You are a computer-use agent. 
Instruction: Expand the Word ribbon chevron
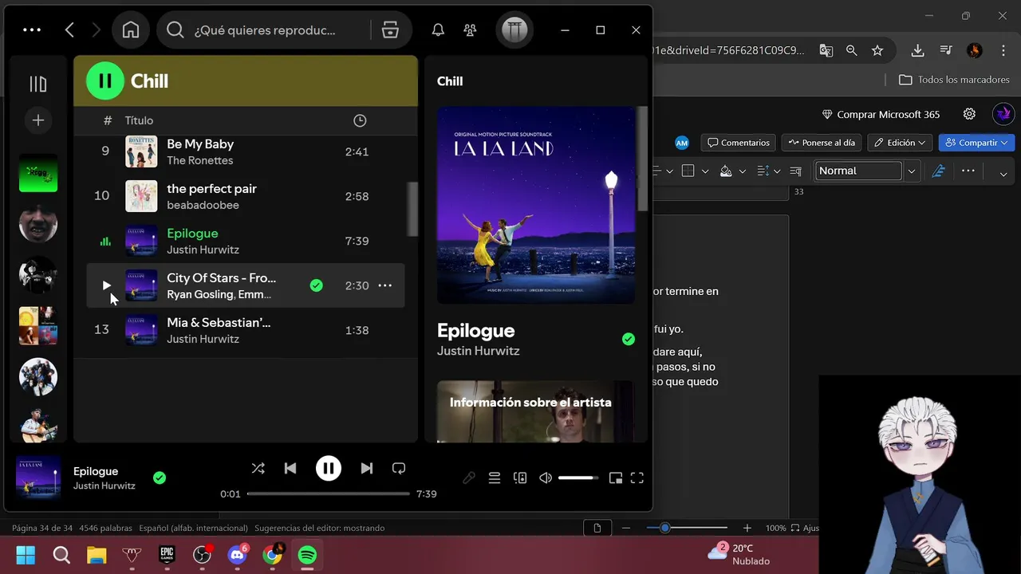[1003, 174]
